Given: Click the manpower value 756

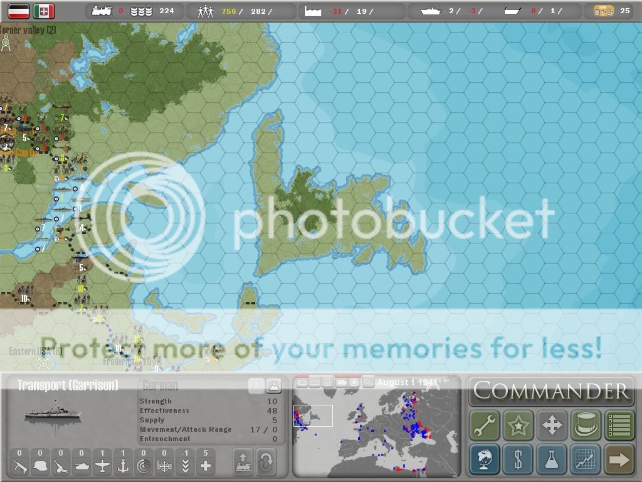Looking at the screenshot, I should [229, 11].
